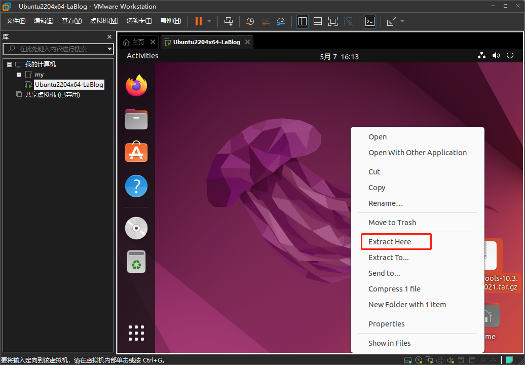Click the network icon in Ubuntu top bar
Viewport: 525px width, 365px height.
tap(481, 55)
